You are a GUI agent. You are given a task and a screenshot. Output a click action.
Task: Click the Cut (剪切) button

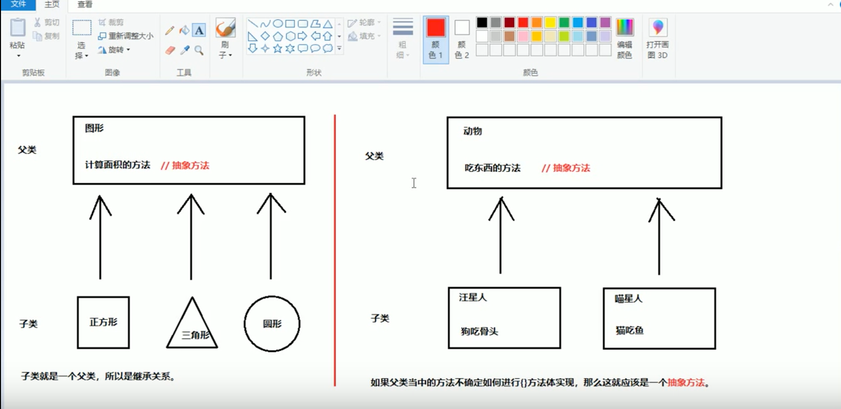coord(47,22)
